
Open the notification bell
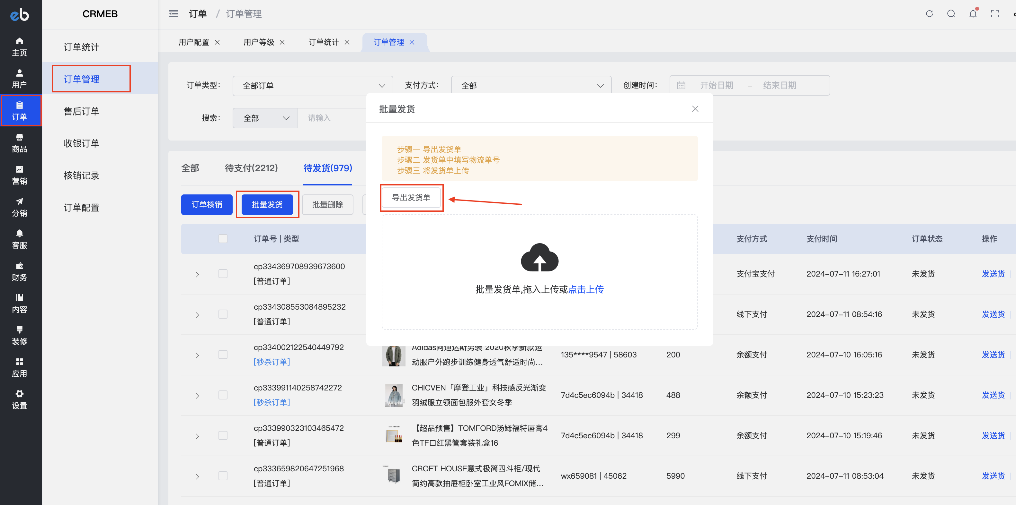[x=973, y=13]
